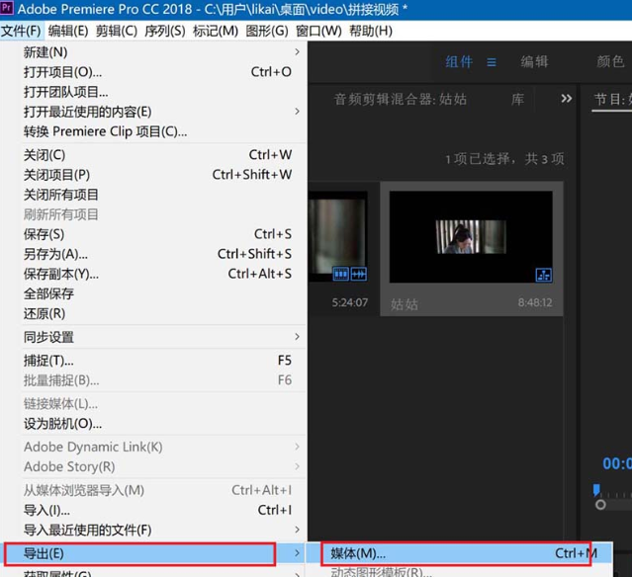Open the 窗口(W) menu
The height and width of the screenshot is (578, 632).
pyautogui.click(x=318, y=31)
